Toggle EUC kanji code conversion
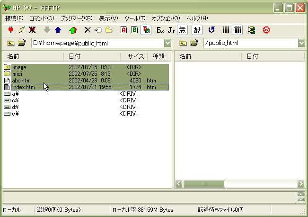The width and height of the screenshot is (308, 217). click(160, 30)
